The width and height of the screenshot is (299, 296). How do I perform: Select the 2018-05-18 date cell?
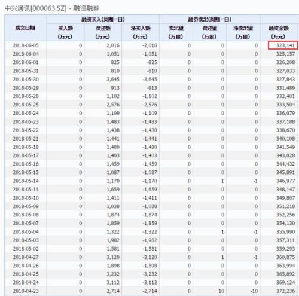tap(26, 147)
